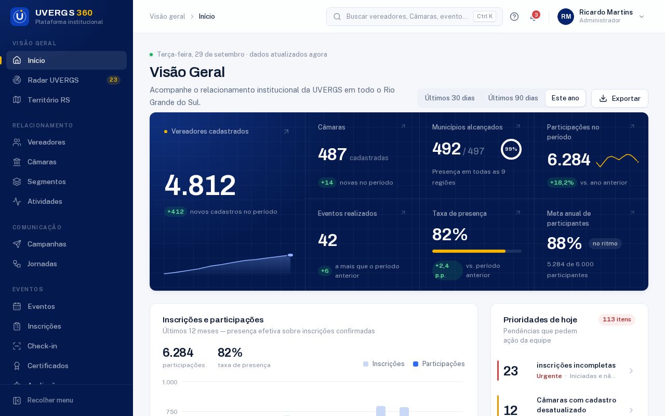
Task: Open the help question-mark icon
Action: tap(514, 17)
